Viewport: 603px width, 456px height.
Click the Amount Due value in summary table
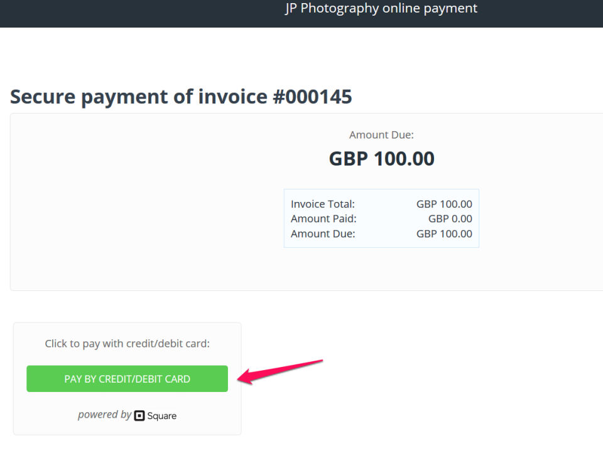tap(444, 234)
